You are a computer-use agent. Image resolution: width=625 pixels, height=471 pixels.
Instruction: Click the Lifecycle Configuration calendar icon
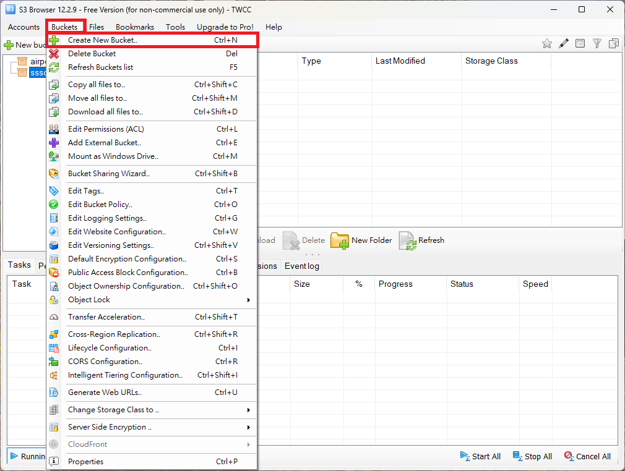pos(54,348)
